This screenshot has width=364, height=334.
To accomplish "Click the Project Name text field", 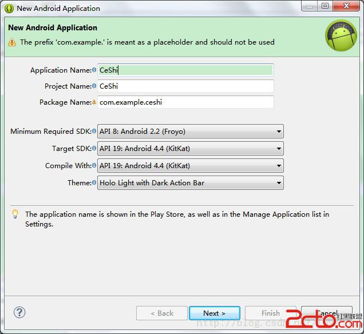I will 185,86.
